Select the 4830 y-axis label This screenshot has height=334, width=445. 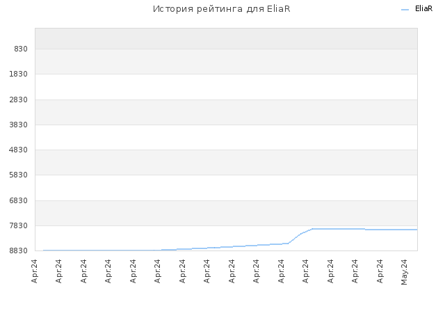tap(19, 150)
